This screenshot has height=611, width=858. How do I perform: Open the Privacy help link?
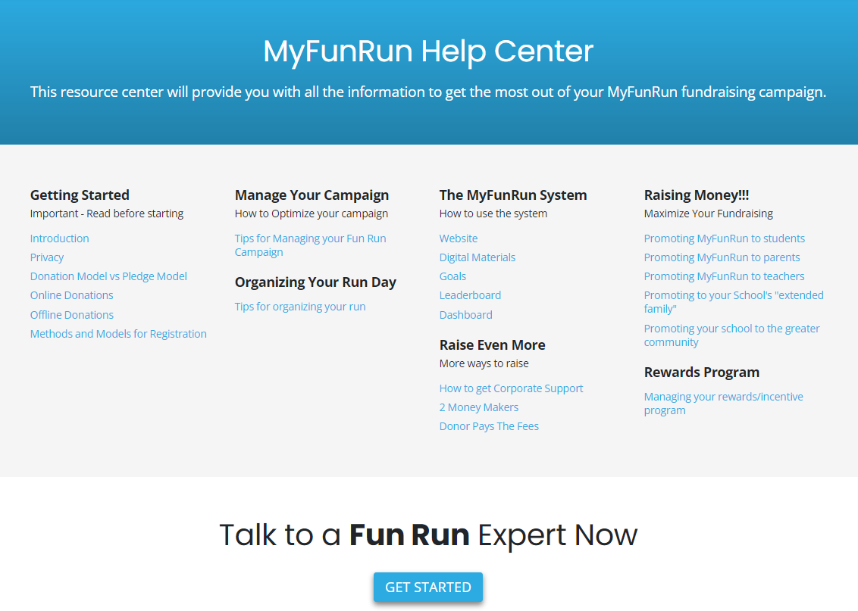[46, 257]
